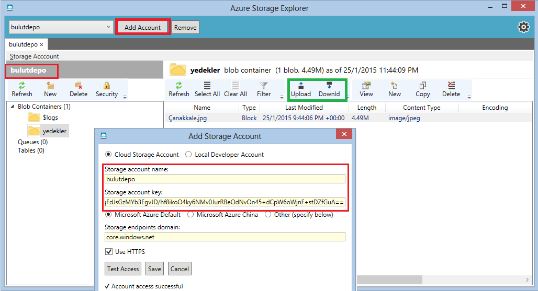Click the $logs container folder icon

pos(33,118)
